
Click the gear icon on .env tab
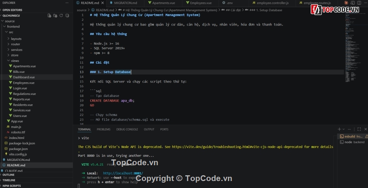tap(224, 3)
